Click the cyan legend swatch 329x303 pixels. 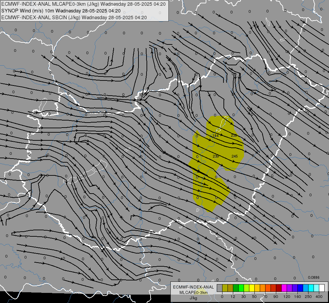click(311, 288)
